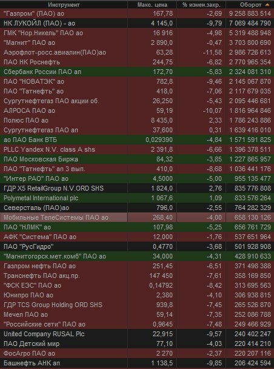Select the Северсталь (ПАО)ао row
Screen dimensions: 274x369
(137, 208)
